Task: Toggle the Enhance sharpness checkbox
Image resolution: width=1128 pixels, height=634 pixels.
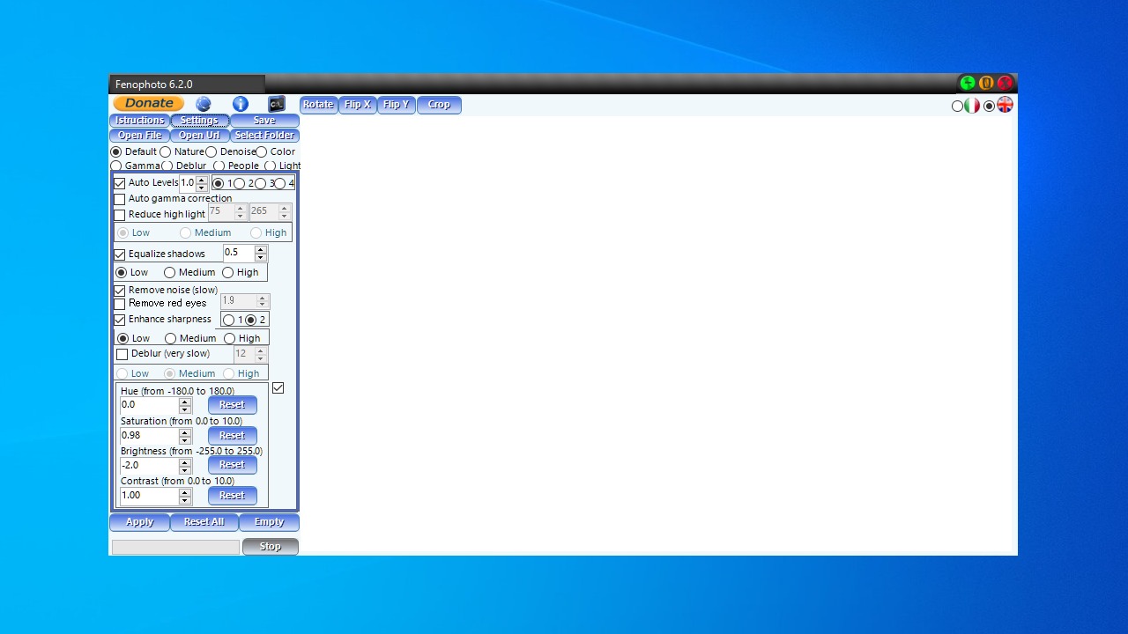Action: click(x=120, y=320)
